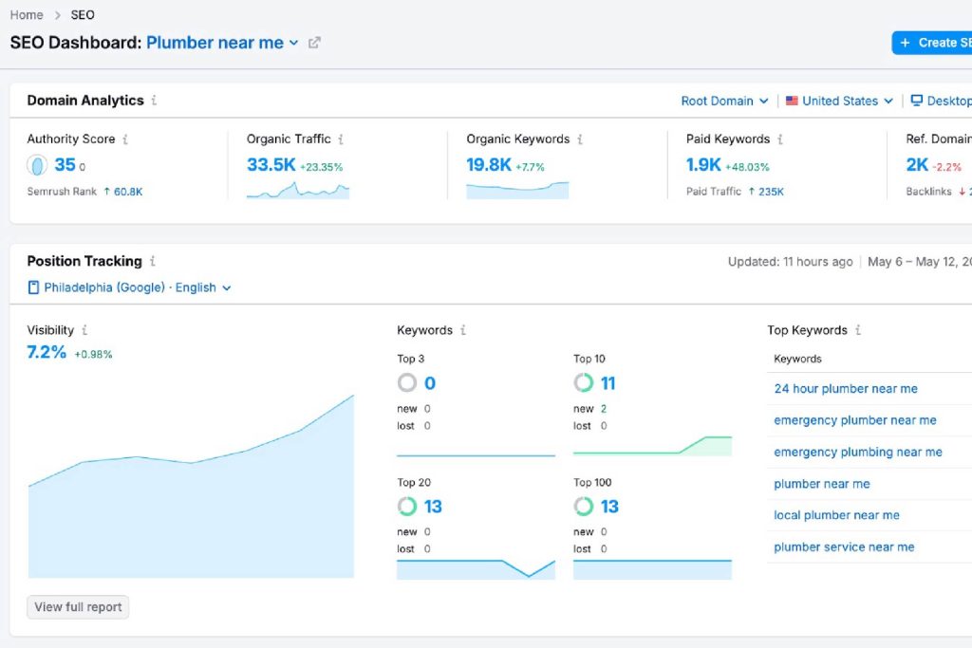The image size is (972, 648).
Task: Open the Root Domain dropdown
Action: pyautogui.click(x=724, y=101)
